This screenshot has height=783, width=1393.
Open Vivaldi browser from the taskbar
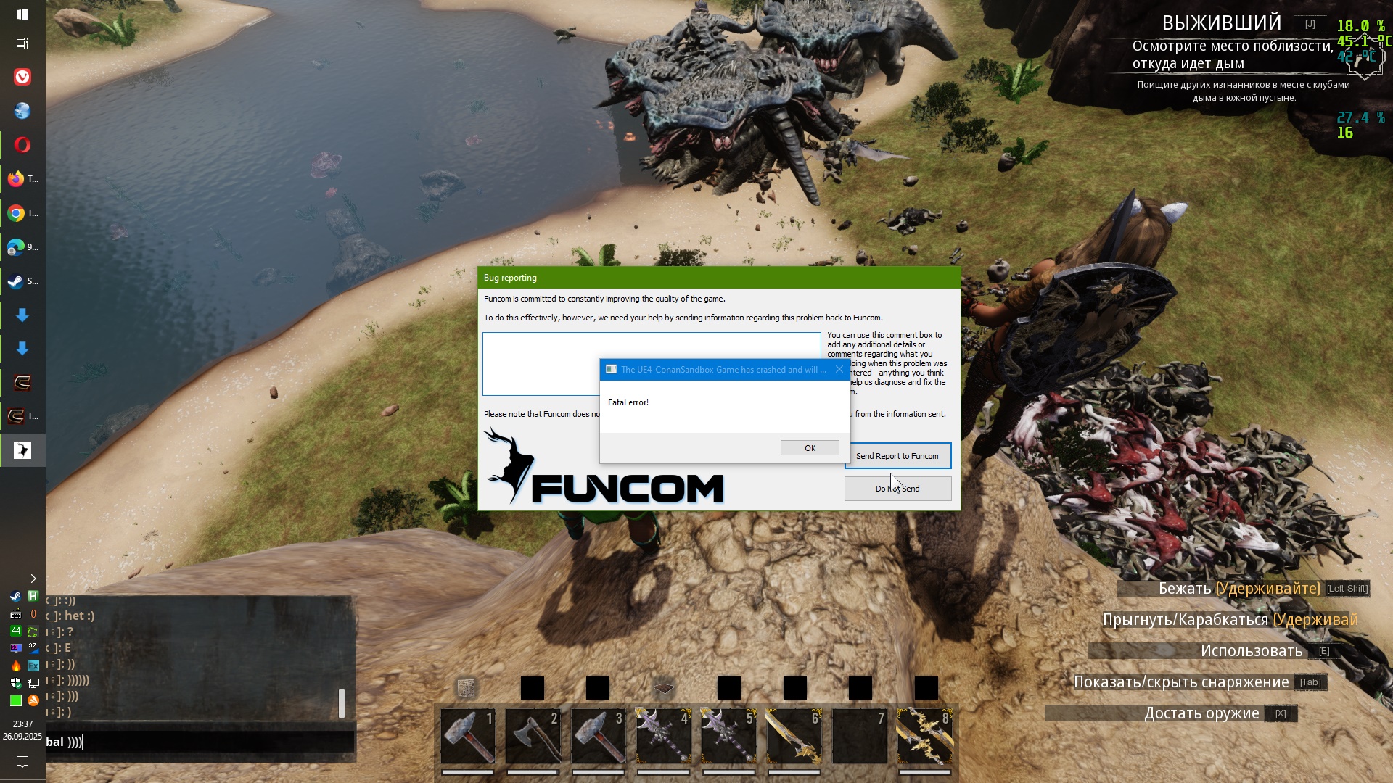(22, 77)
